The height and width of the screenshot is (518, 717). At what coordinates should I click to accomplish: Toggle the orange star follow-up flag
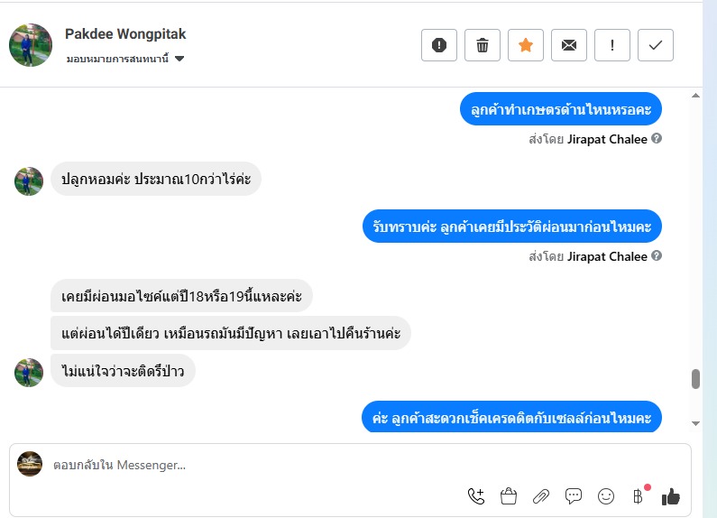[526, 45]
